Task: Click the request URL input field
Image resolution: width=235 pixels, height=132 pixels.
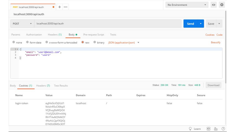Action: [x=108, y=24]
